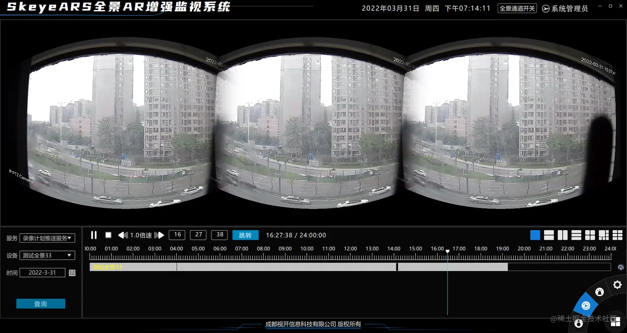
Task: Select the three-row layout icon
Action: tap(576, 235)
